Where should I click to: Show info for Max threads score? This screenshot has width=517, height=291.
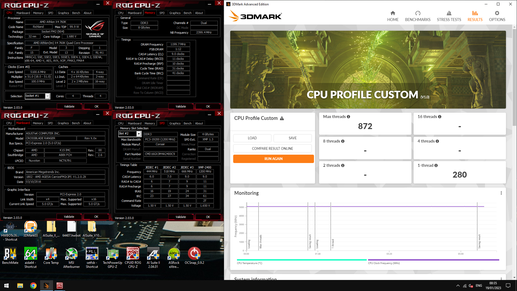tap(348, 117)
